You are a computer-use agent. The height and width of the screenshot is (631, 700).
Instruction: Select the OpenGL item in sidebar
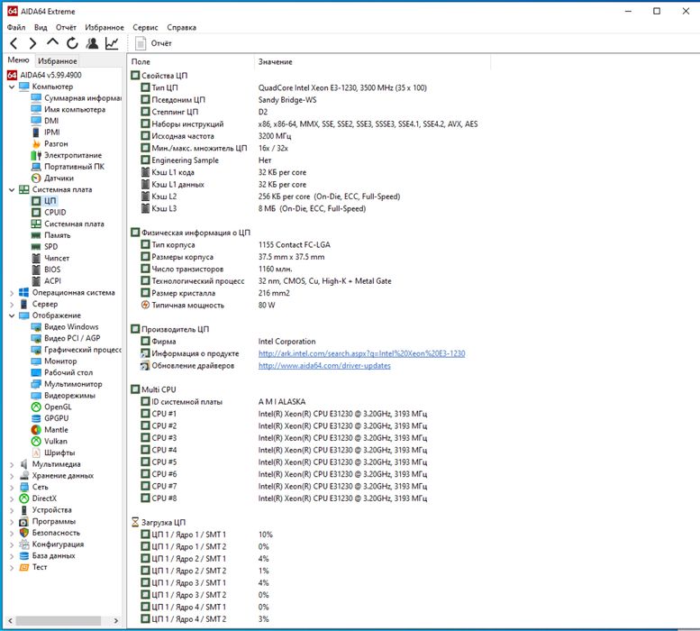(x=59, y=407)
